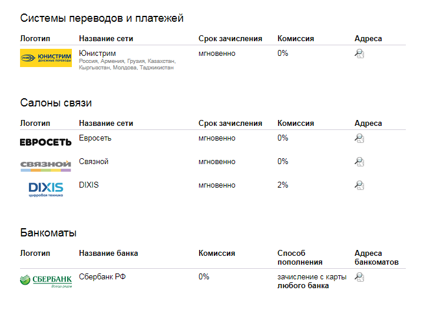Select the DIXIS network name text

89,185
